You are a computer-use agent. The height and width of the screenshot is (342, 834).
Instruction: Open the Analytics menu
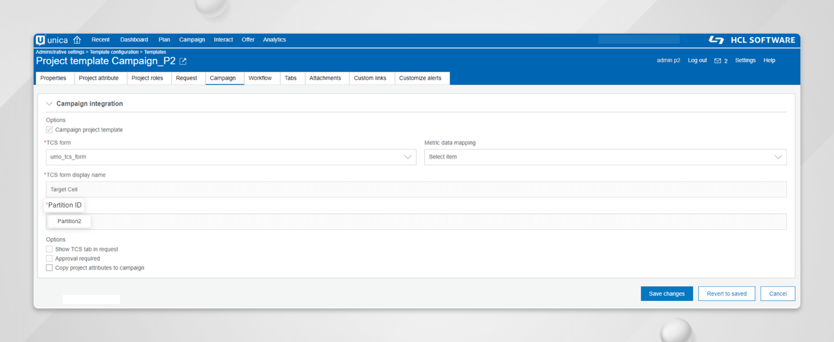pyautogui.click(x=275, y=40)
